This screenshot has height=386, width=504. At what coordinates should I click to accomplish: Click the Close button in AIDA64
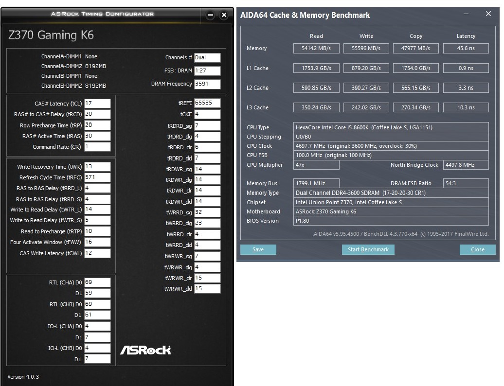tap(477, 249)
